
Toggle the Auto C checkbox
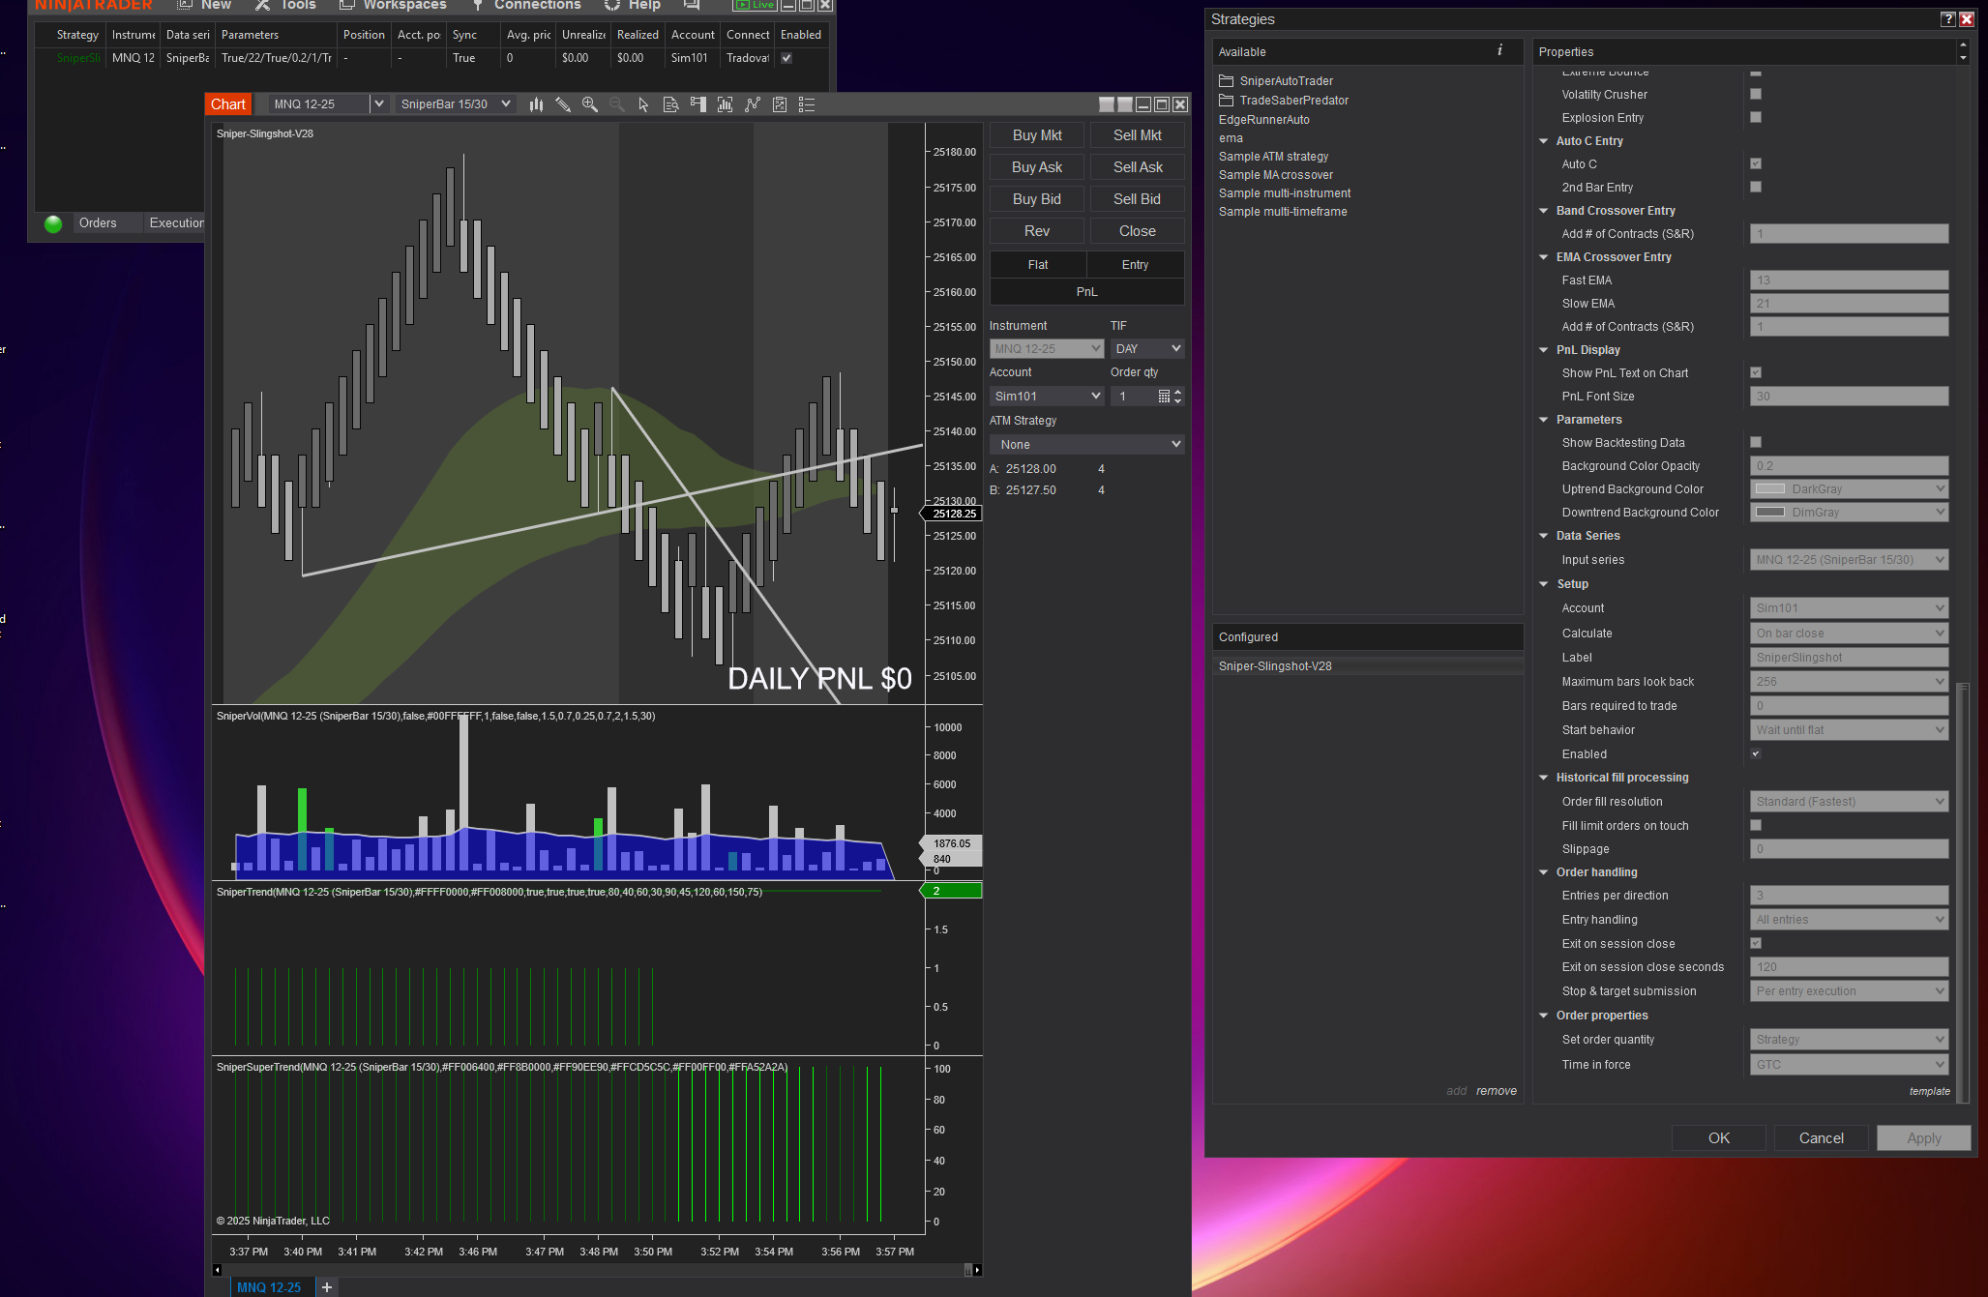[x=1756, y=163]
